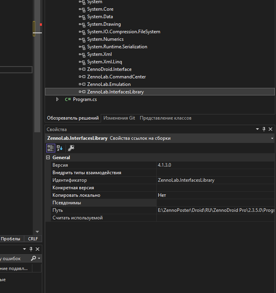Viewport: 276px width, 293px height.
Task: Open the Свойства window options dropdown arrow
Action: 258,129
